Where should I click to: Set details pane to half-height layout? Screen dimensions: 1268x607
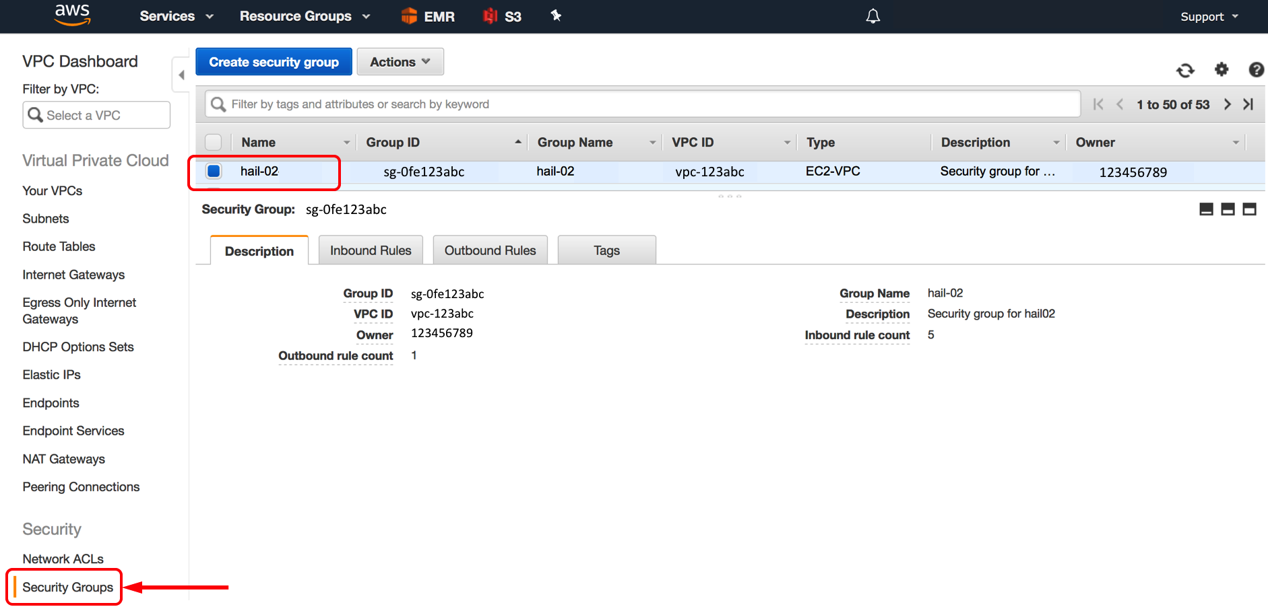click(x=1228, y=209)
